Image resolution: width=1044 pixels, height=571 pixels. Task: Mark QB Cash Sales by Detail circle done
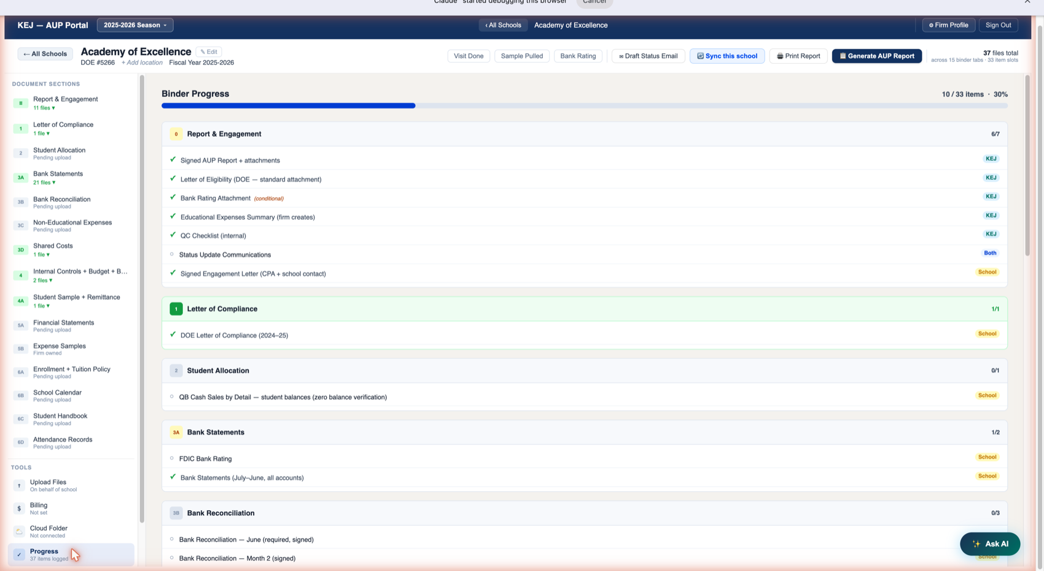pos(172,396)
